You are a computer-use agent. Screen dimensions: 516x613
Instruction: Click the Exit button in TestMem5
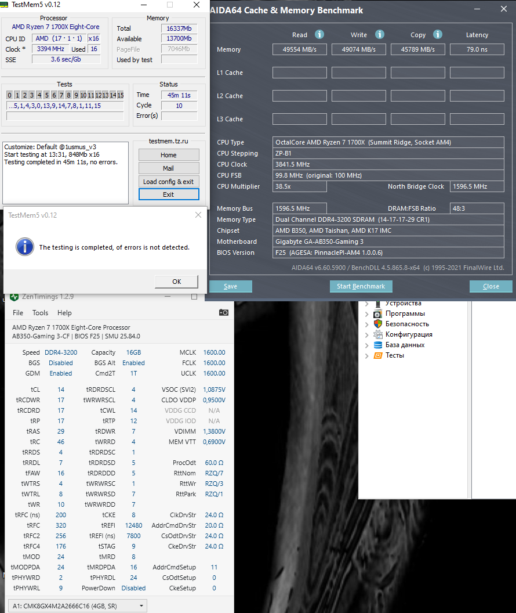point(169,194)
